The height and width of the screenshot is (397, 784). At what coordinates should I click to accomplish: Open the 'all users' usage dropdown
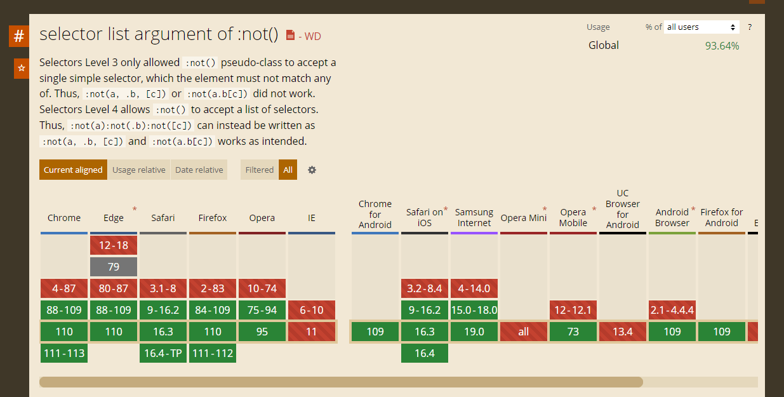click(701, 27)
